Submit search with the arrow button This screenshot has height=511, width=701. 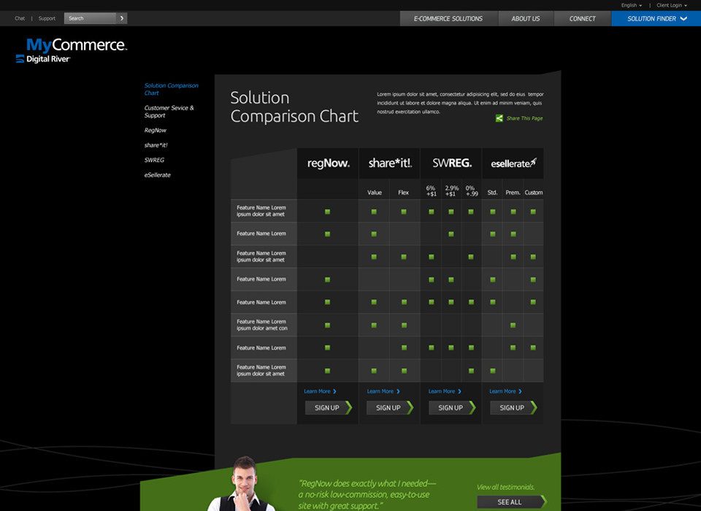[122, 18]
